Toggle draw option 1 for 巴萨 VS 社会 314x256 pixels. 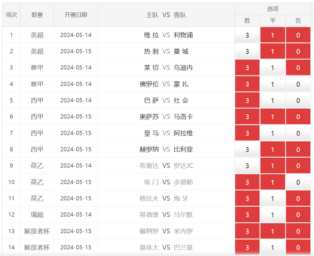point(272,100)
